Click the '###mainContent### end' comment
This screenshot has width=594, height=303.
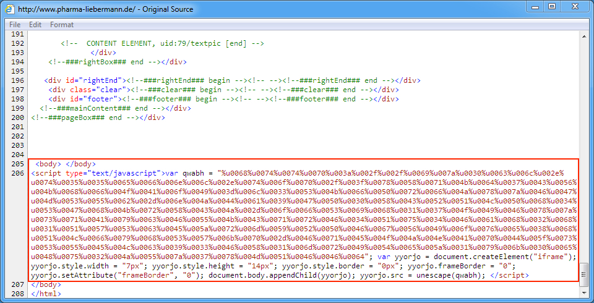tap(103, 108)
